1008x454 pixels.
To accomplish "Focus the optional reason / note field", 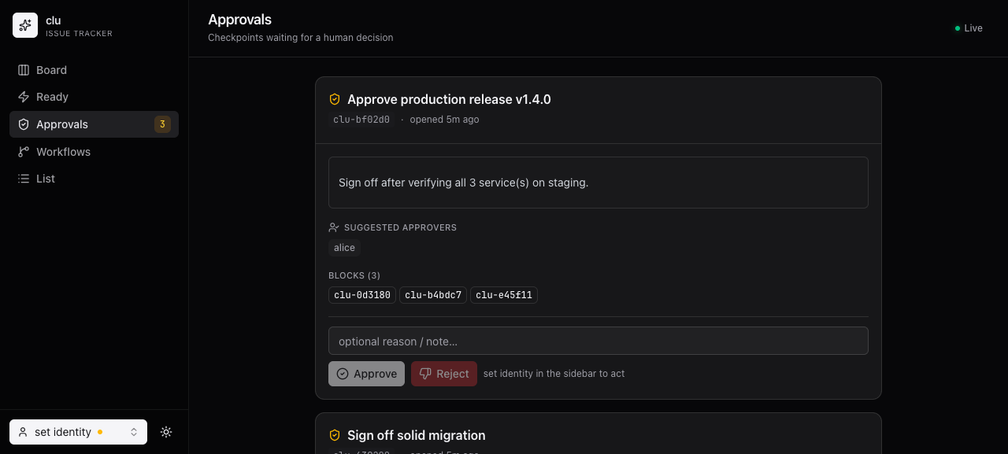I will [598, 341].
